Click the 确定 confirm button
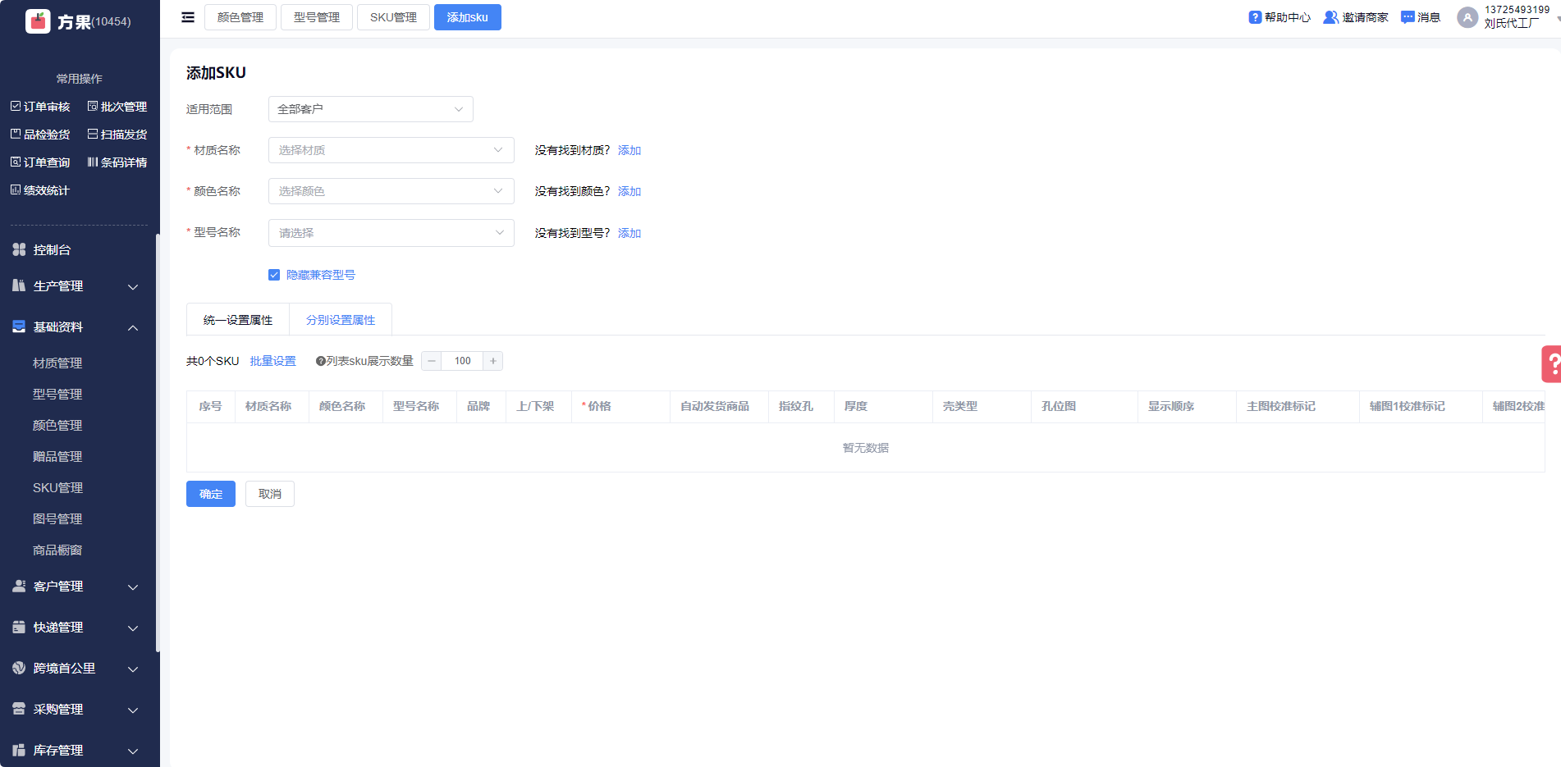 [x=211, y=494]
